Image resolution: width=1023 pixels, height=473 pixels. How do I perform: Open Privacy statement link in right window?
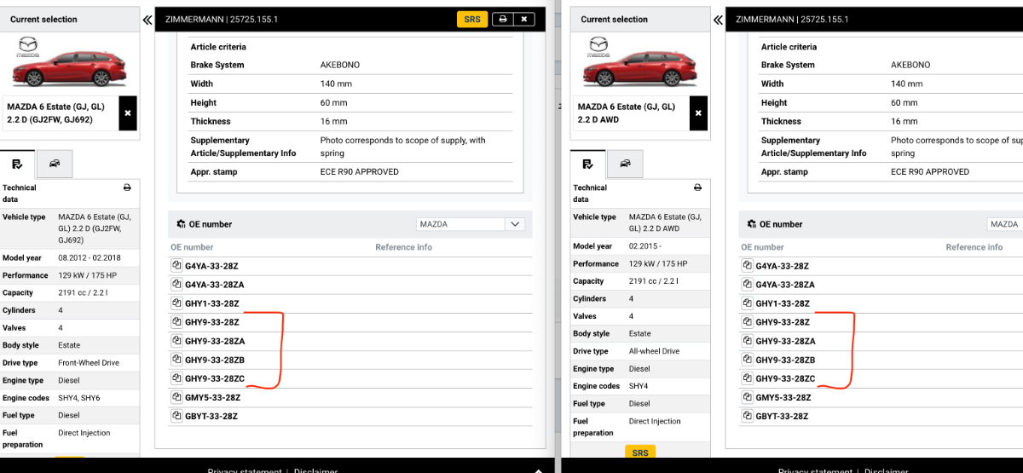coord(815,470)
